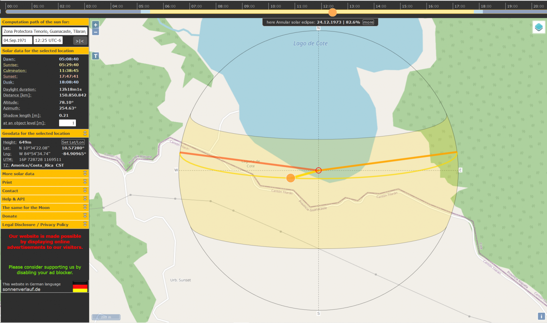This screenshot has height=323, width=547.
Task: Expand the Print section
Action: click(x=85, y=182)
